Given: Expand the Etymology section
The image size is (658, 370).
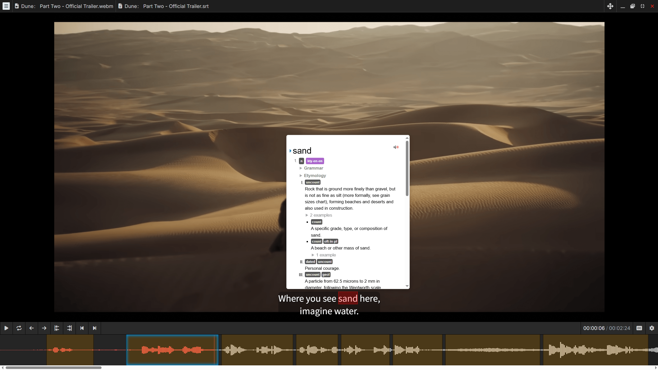Looking at the screenshot, I should click(313, 175).
